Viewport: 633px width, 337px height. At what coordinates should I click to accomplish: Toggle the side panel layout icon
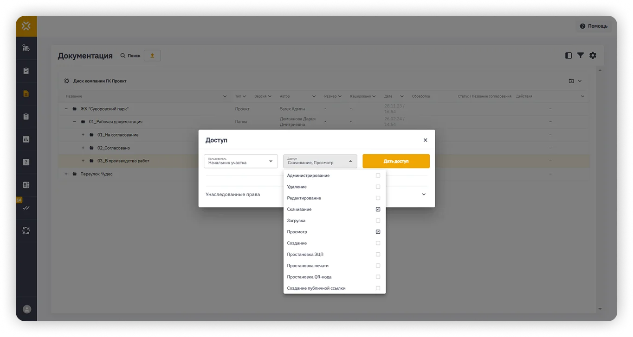(x=568, y=56)
